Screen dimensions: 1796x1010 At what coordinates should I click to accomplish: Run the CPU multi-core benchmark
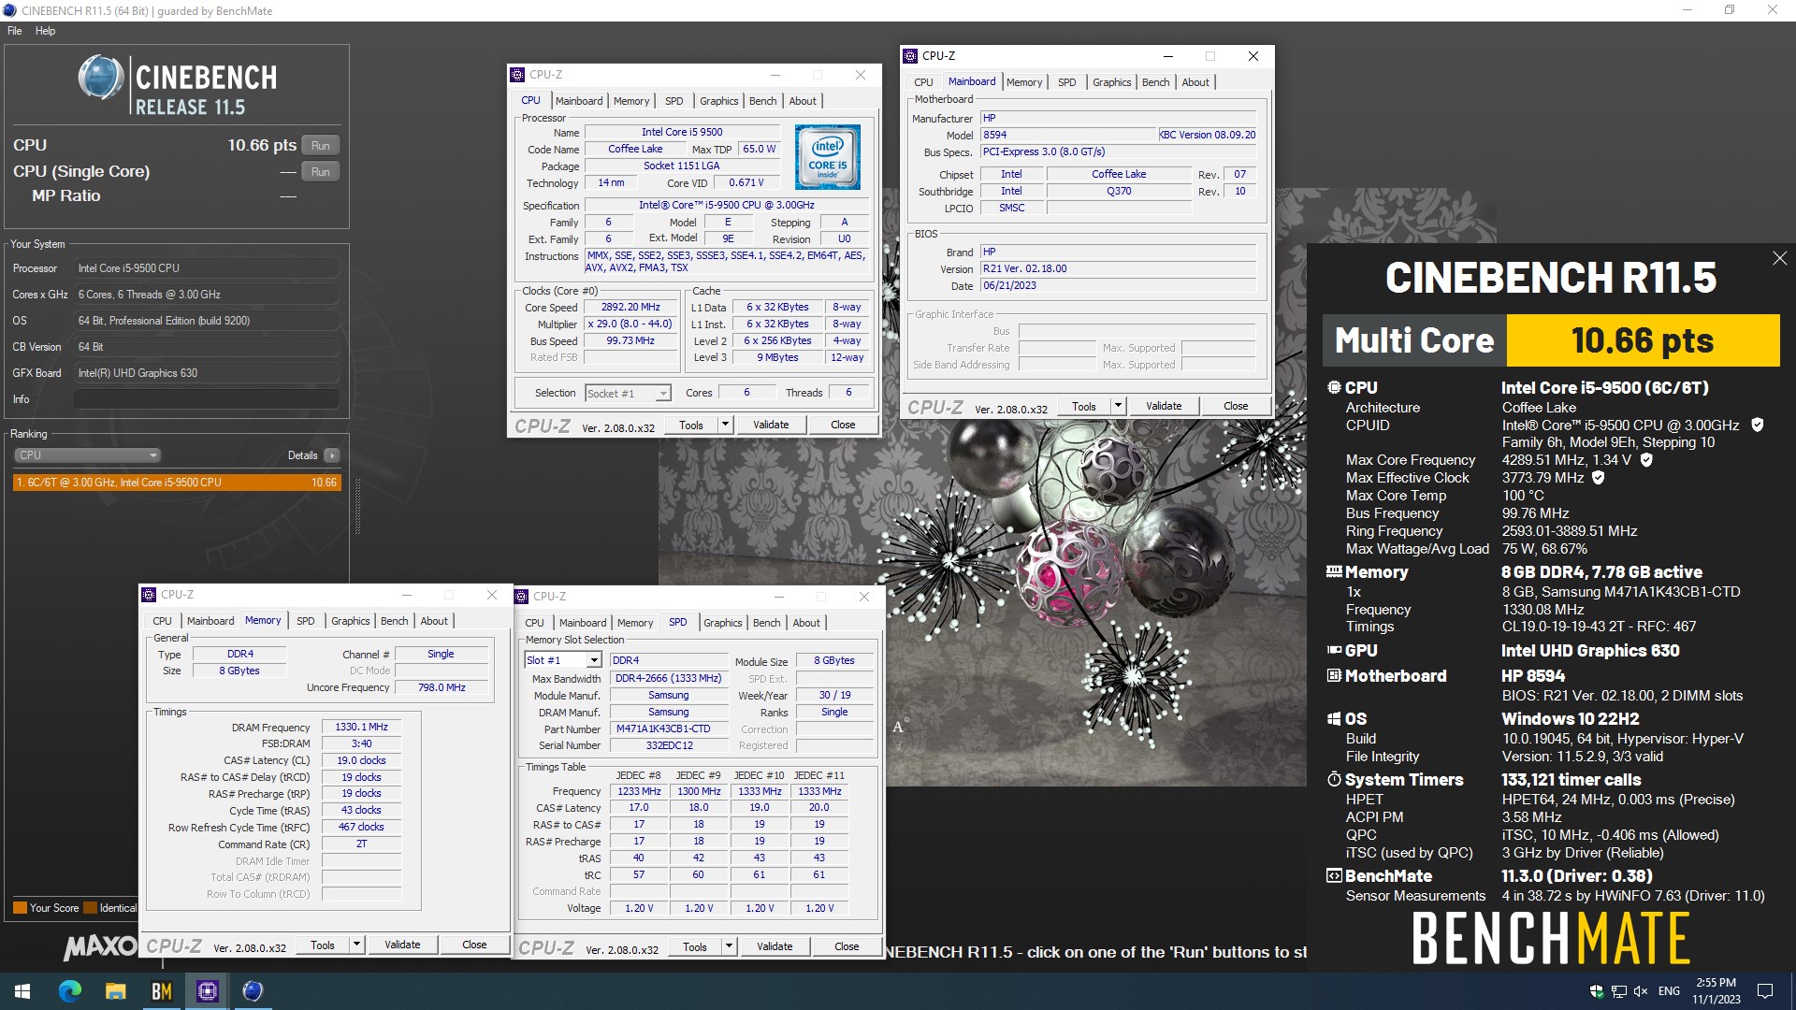point(321,146)
